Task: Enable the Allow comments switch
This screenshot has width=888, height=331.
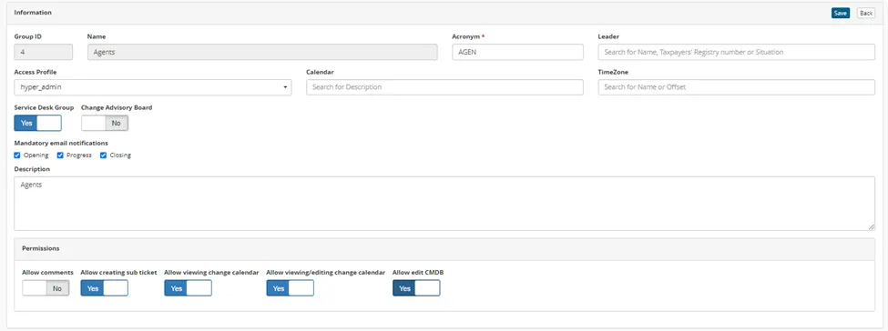Action: 46,288
